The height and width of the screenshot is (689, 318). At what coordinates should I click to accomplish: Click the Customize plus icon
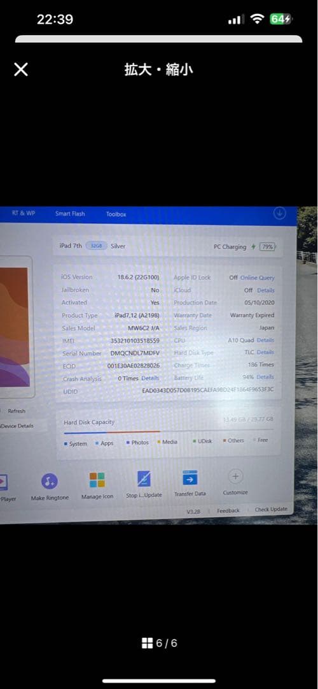[x=235, y=477]
